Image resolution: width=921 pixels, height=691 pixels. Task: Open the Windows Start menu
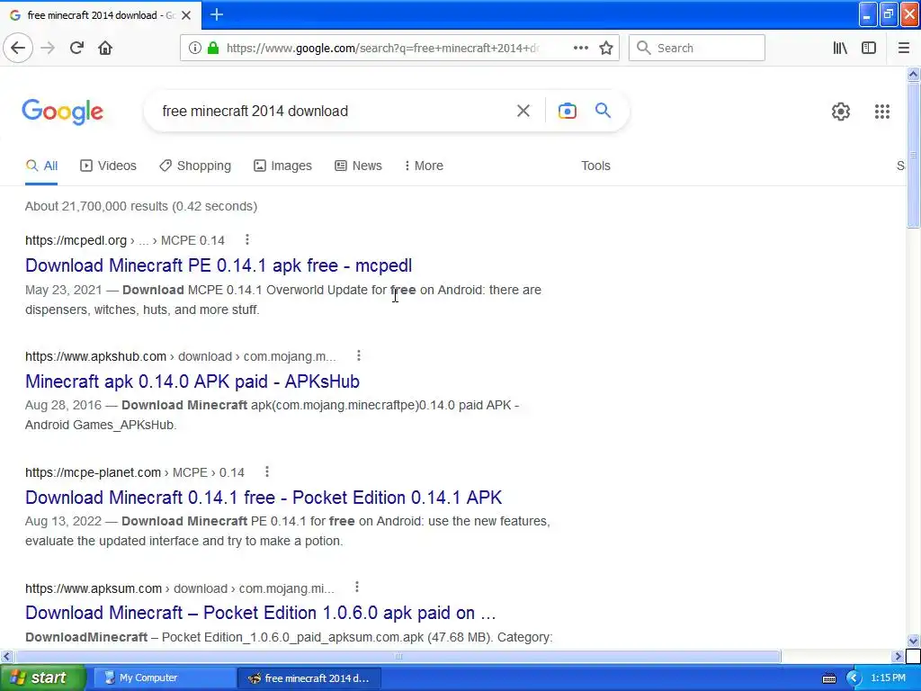(43, 678)
